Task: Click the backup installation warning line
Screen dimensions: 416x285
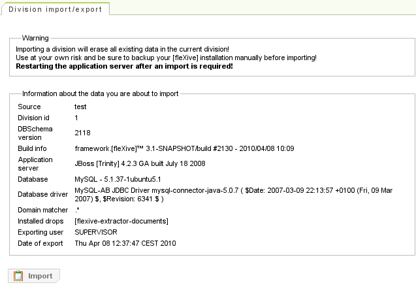Action: pos(167,58)
